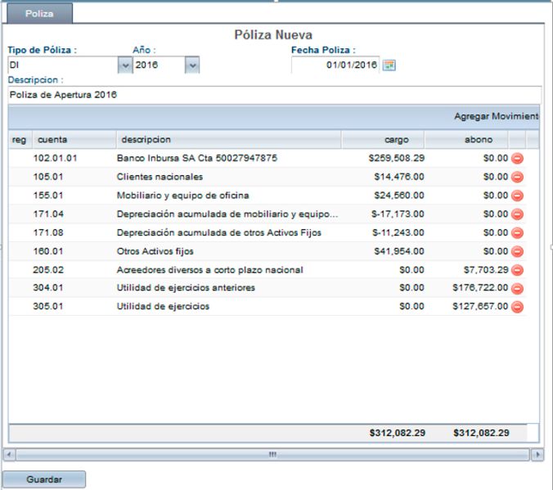Delete account 171.08 depreciation row
Image resolution: width=553 pixels, height=490 pixels.
coord(517,233)
